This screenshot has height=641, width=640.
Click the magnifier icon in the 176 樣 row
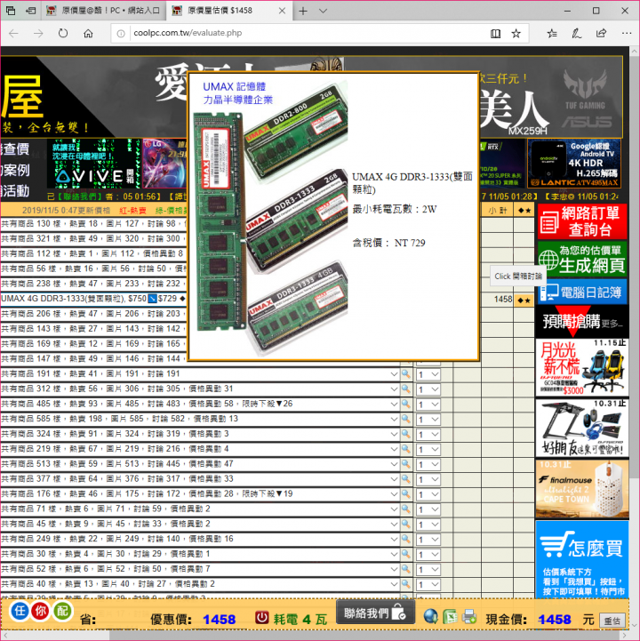coord(406,493)
